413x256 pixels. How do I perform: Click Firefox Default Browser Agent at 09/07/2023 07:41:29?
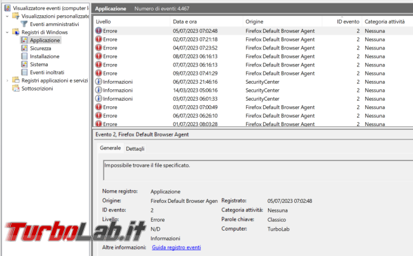click(280, 74)
